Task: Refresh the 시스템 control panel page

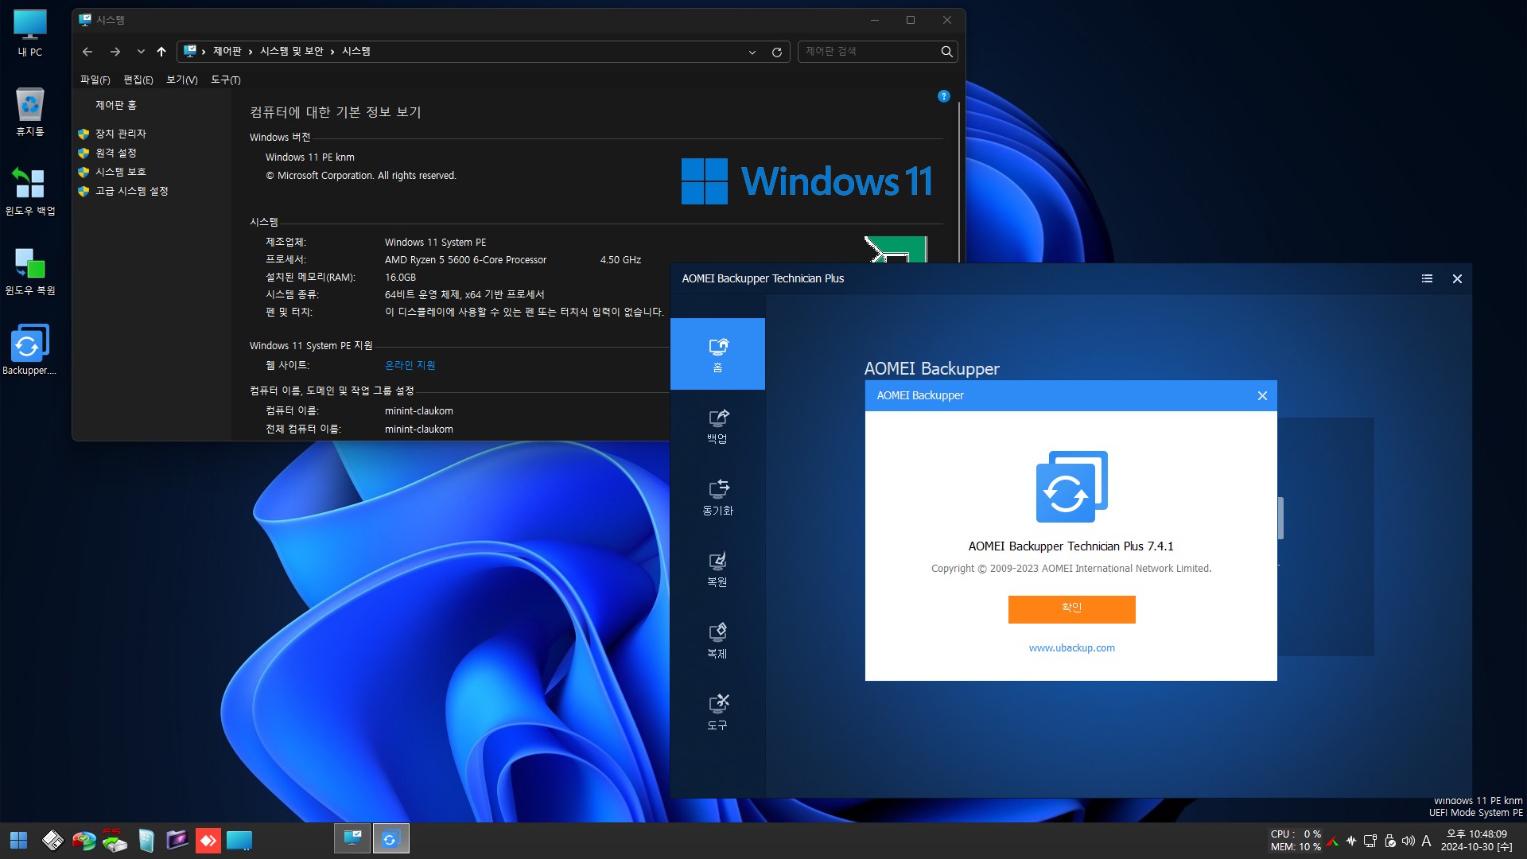Action: 777,52
